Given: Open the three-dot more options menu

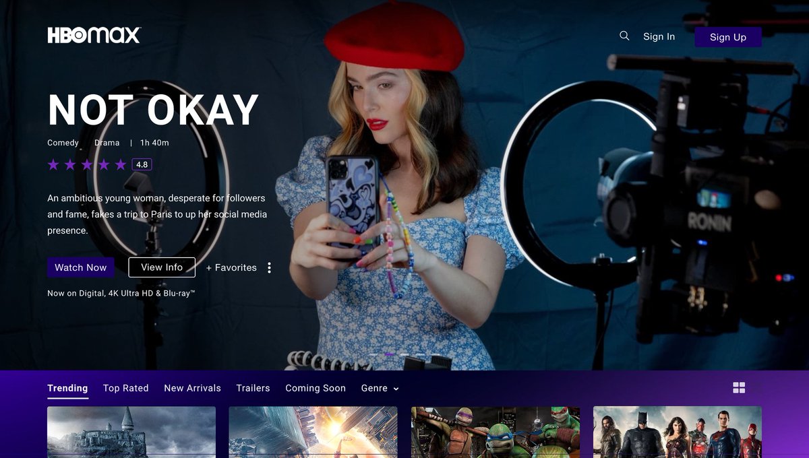Looking at the screenshot, I should tap(269, 267).
